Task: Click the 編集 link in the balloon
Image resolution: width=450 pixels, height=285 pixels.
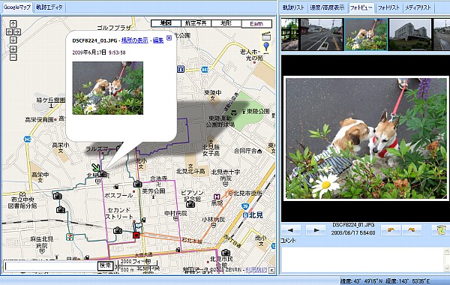Action: pyautogui.click(x=158, y=40)
